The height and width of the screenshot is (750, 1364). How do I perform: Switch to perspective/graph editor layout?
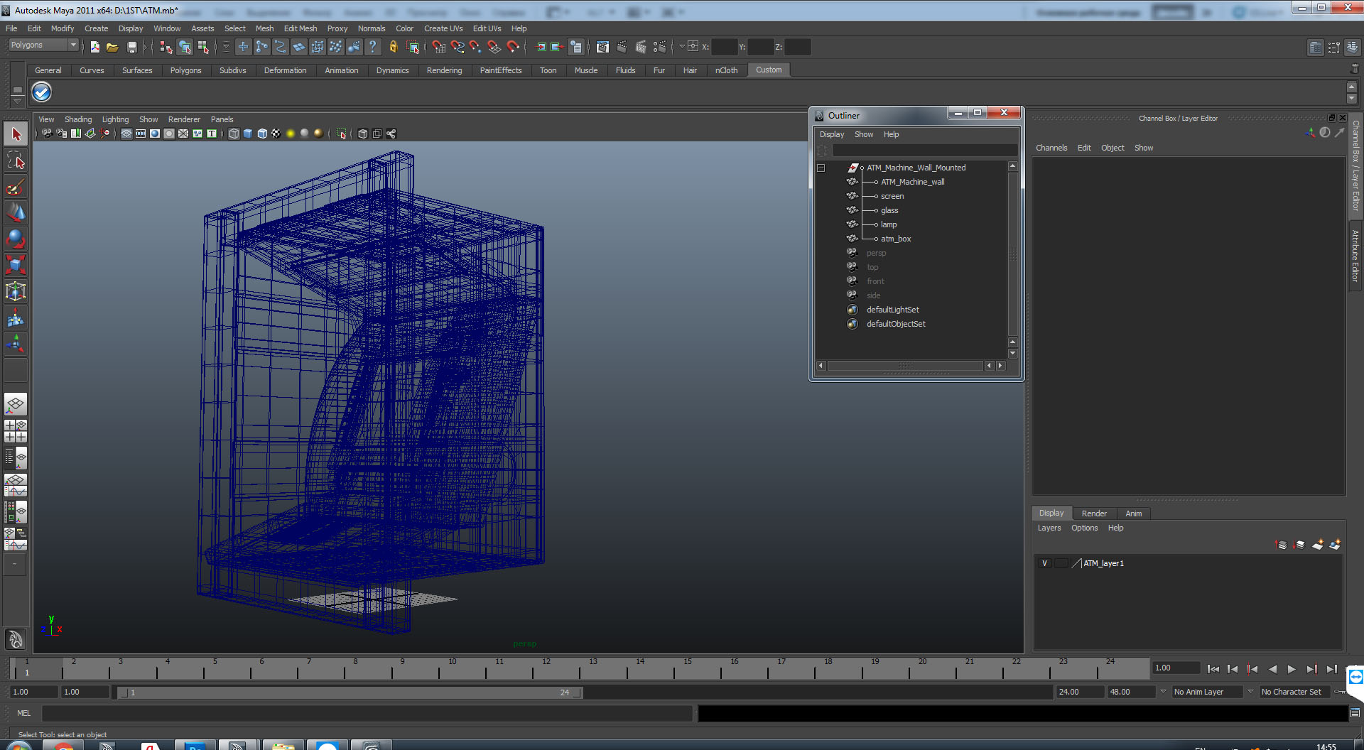click(x=16, y=485)
